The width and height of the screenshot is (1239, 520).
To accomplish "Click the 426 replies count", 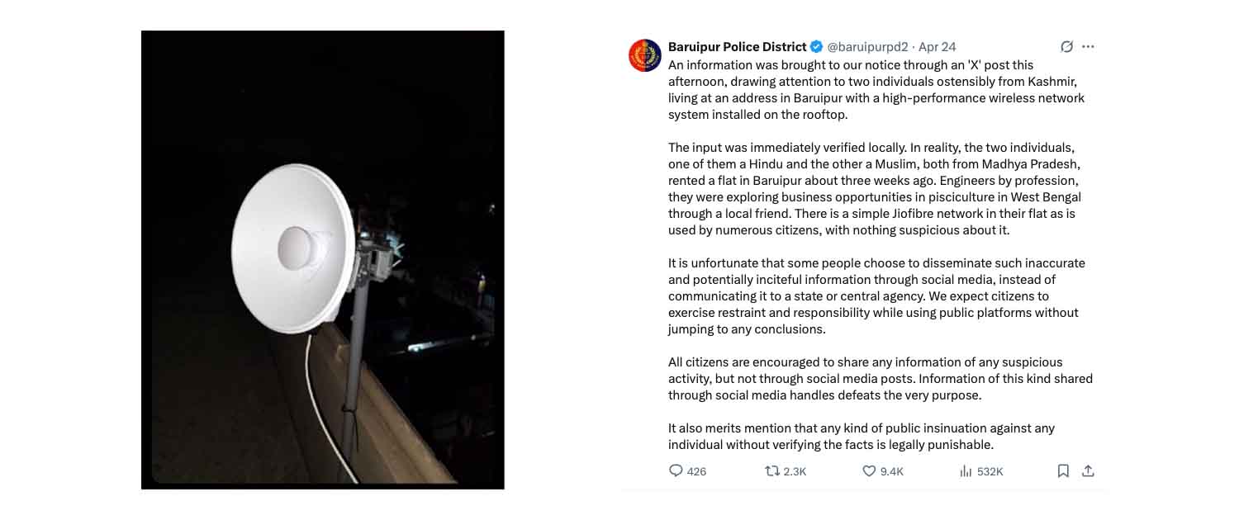I will (x=696, y=472).
